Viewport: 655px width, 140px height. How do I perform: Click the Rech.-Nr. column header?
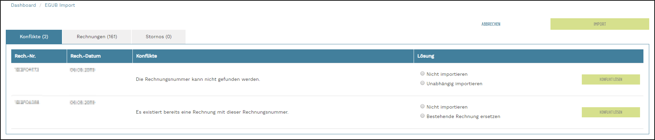coord(25,56)
